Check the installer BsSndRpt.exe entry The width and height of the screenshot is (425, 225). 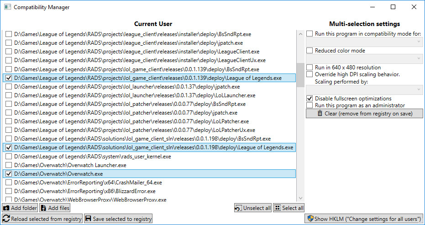(x=9, y=34)
